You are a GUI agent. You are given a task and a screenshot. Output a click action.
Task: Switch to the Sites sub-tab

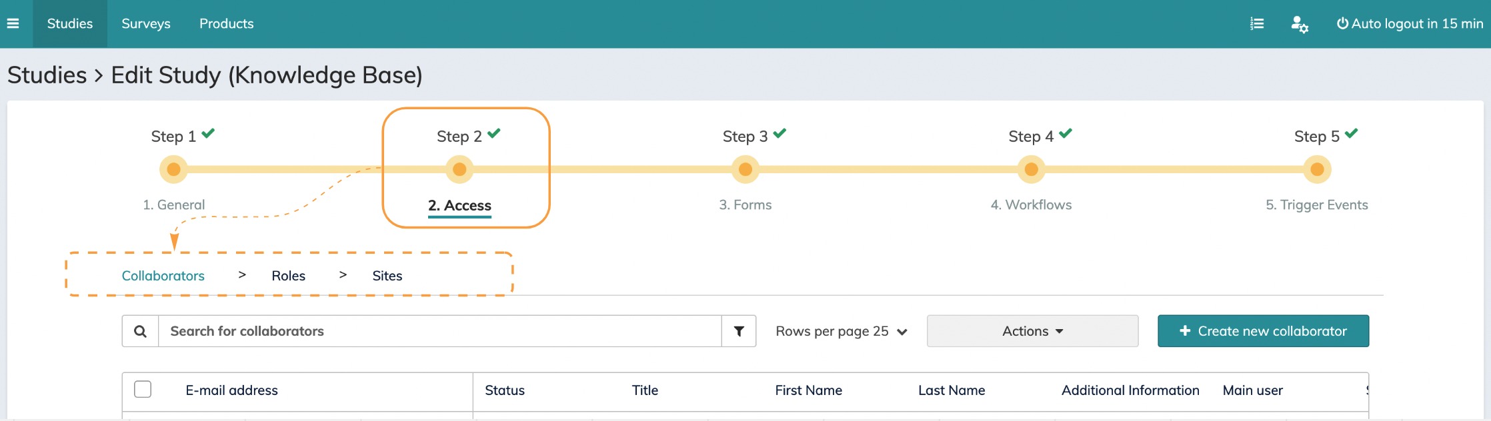coord(387,276)
